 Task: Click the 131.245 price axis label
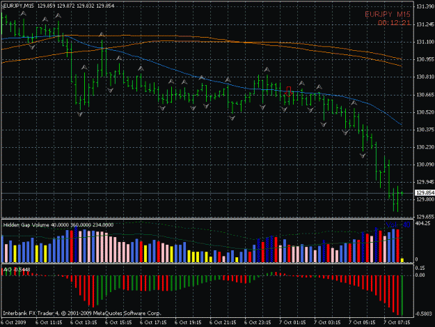[x=425, y=24]
